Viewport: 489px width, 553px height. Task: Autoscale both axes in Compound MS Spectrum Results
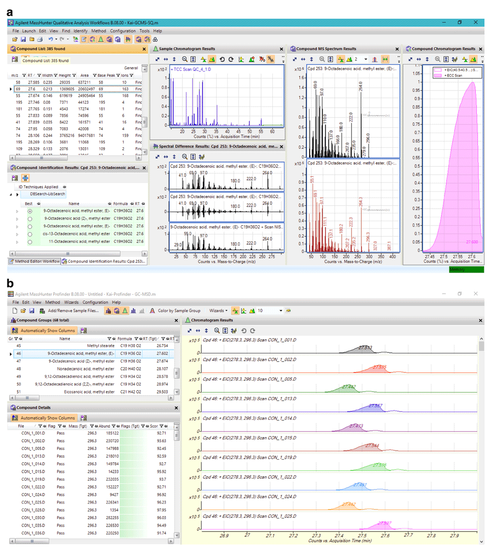(295, 59)
